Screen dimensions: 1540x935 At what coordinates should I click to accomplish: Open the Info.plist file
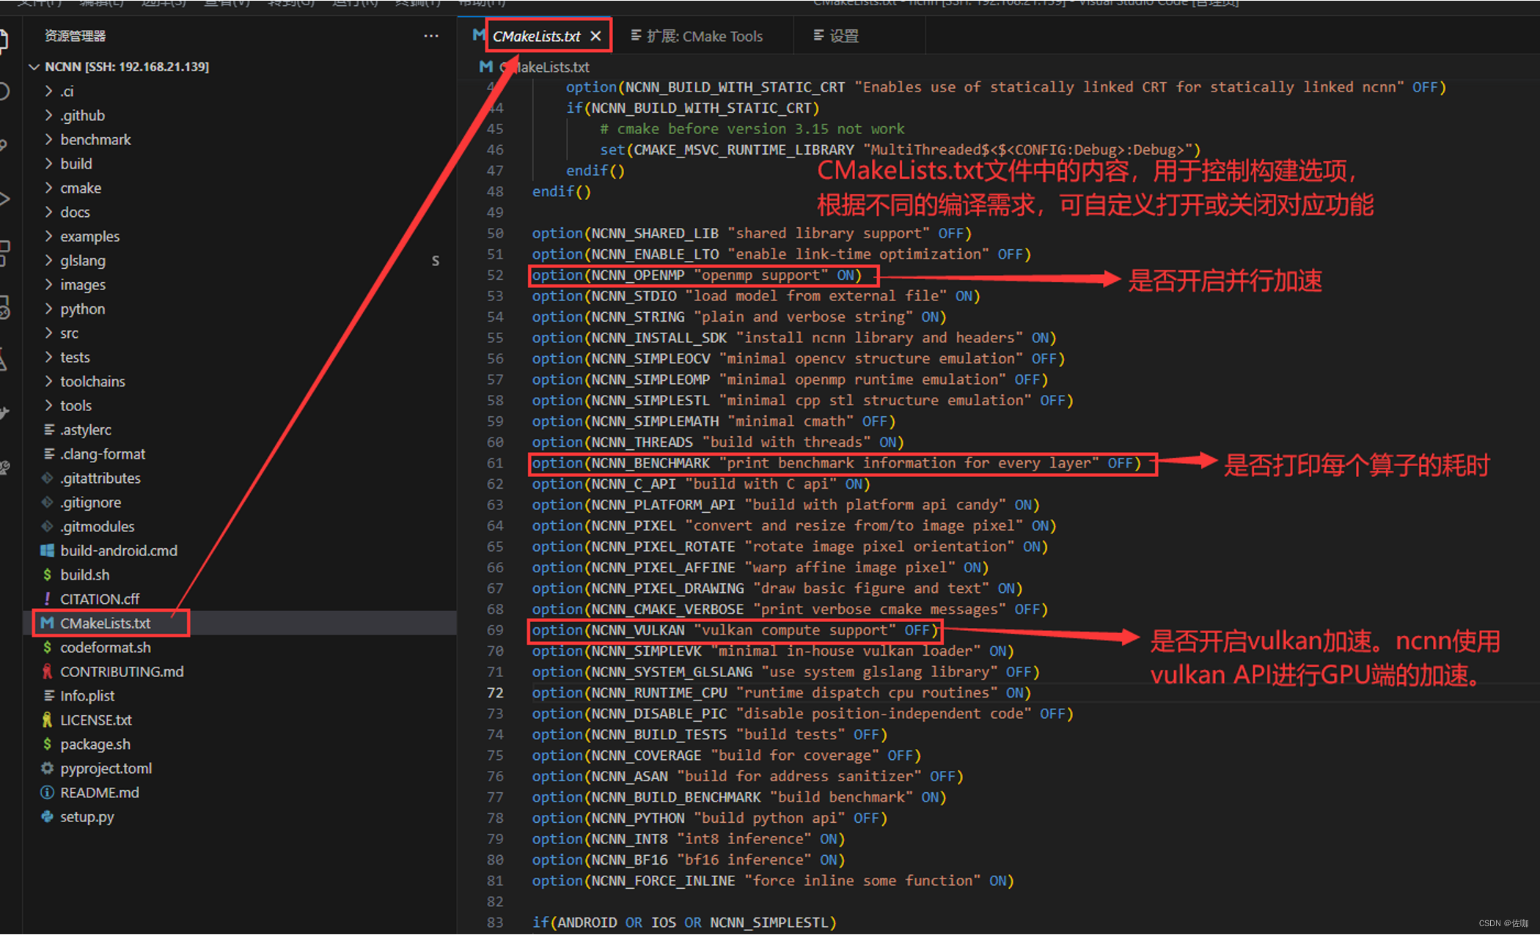click(x=87, y=695)
